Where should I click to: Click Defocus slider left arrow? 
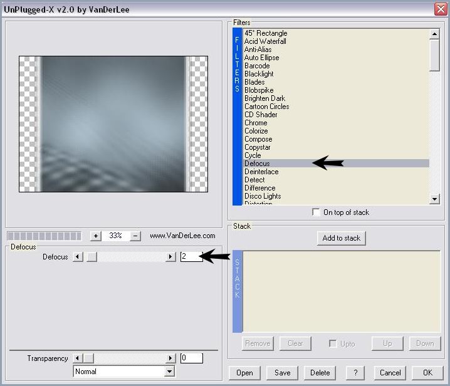pos(78,257)
